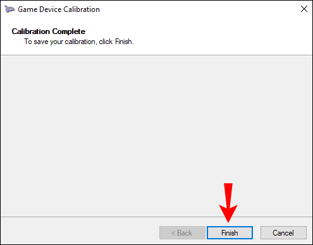Click Finish to save the calibration

230,232
